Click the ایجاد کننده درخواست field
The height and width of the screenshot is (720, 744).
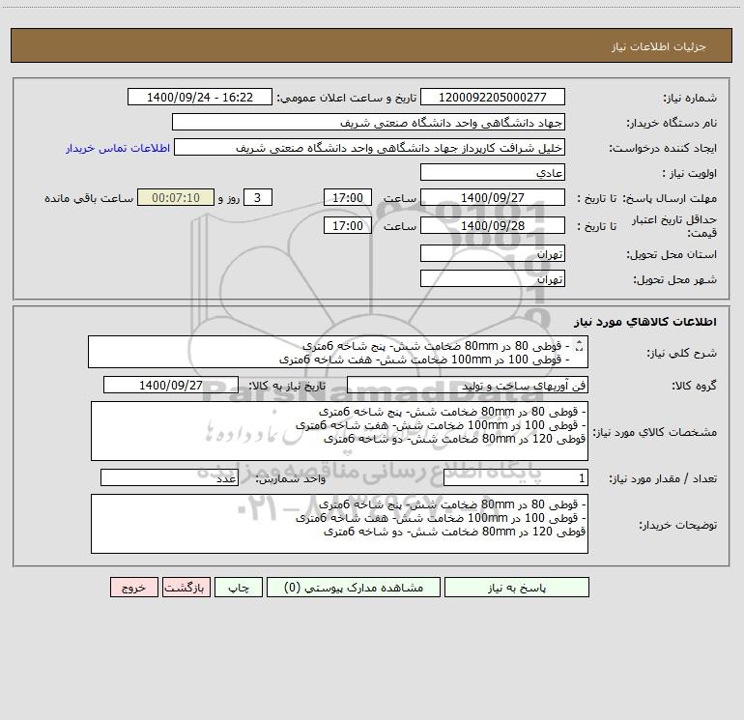click(370, 147)
